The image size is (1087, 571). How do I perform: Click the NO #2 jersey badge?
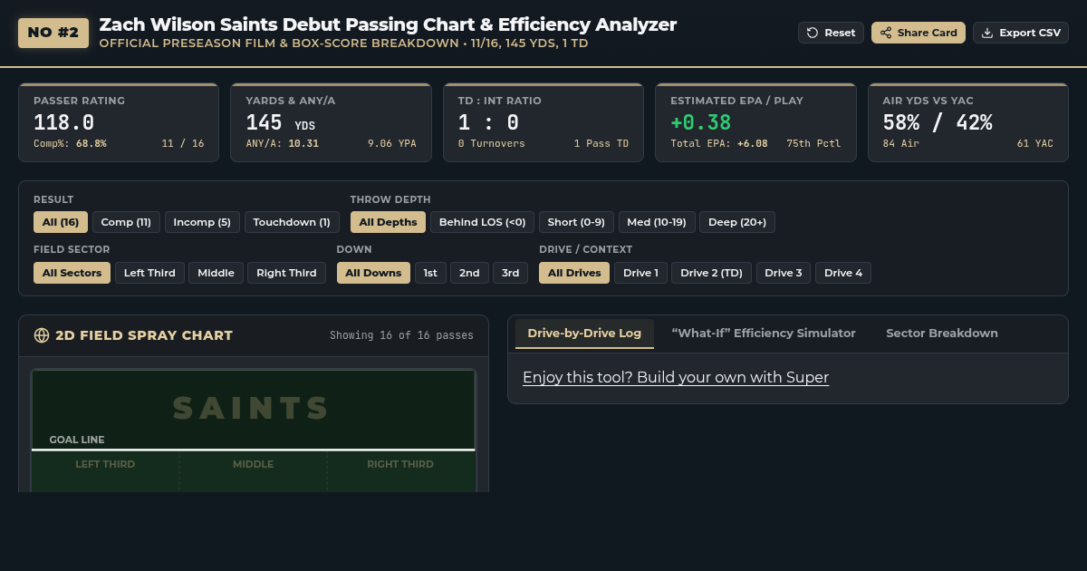pyautogui.click(x=53, y=33)
